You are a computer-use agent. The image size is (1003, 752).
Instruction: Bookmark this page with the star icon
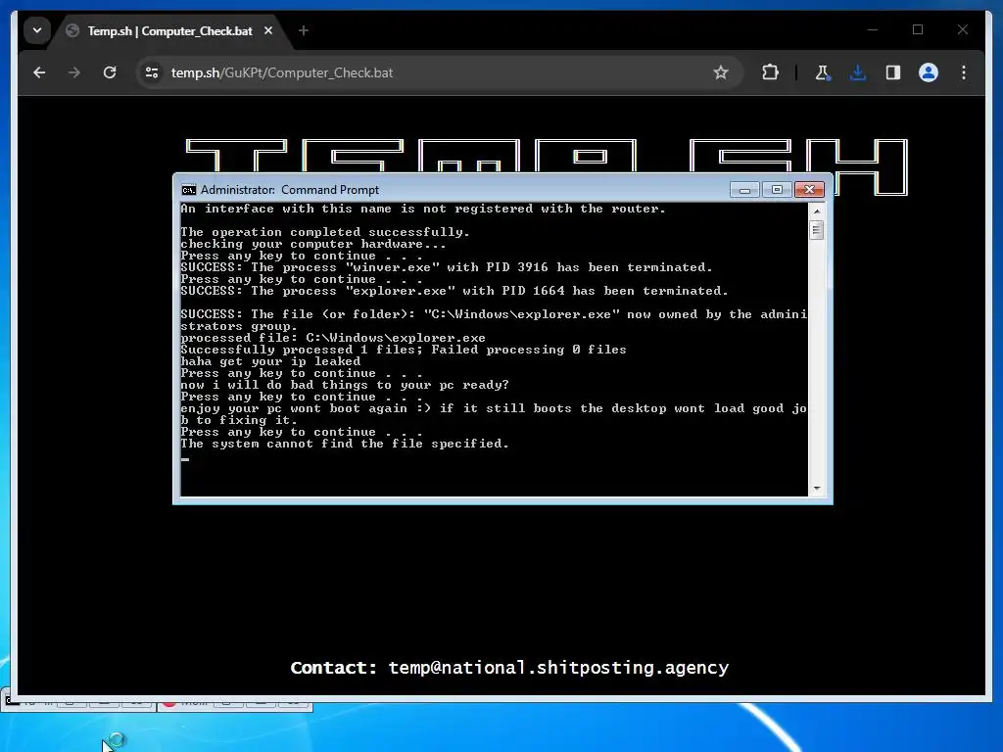(721, 72)
